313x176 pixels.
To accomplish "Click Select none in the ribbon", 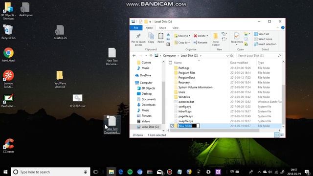I will pos(263,39).
